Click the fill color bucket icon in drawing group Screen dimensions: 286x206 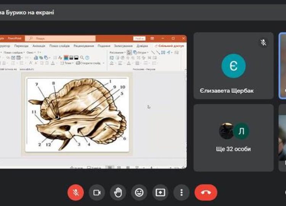tap(112, 63)
